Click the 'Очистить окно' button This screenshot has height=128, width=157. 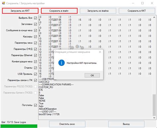67,124
